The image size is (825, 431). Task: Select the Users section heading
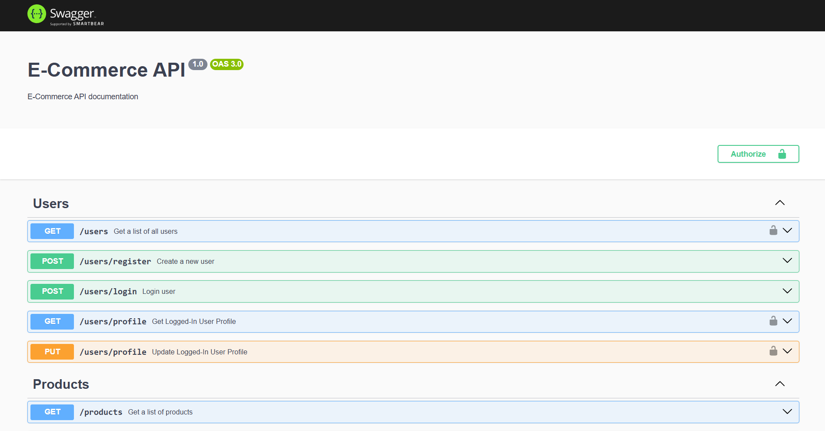(x=50, y=203)
